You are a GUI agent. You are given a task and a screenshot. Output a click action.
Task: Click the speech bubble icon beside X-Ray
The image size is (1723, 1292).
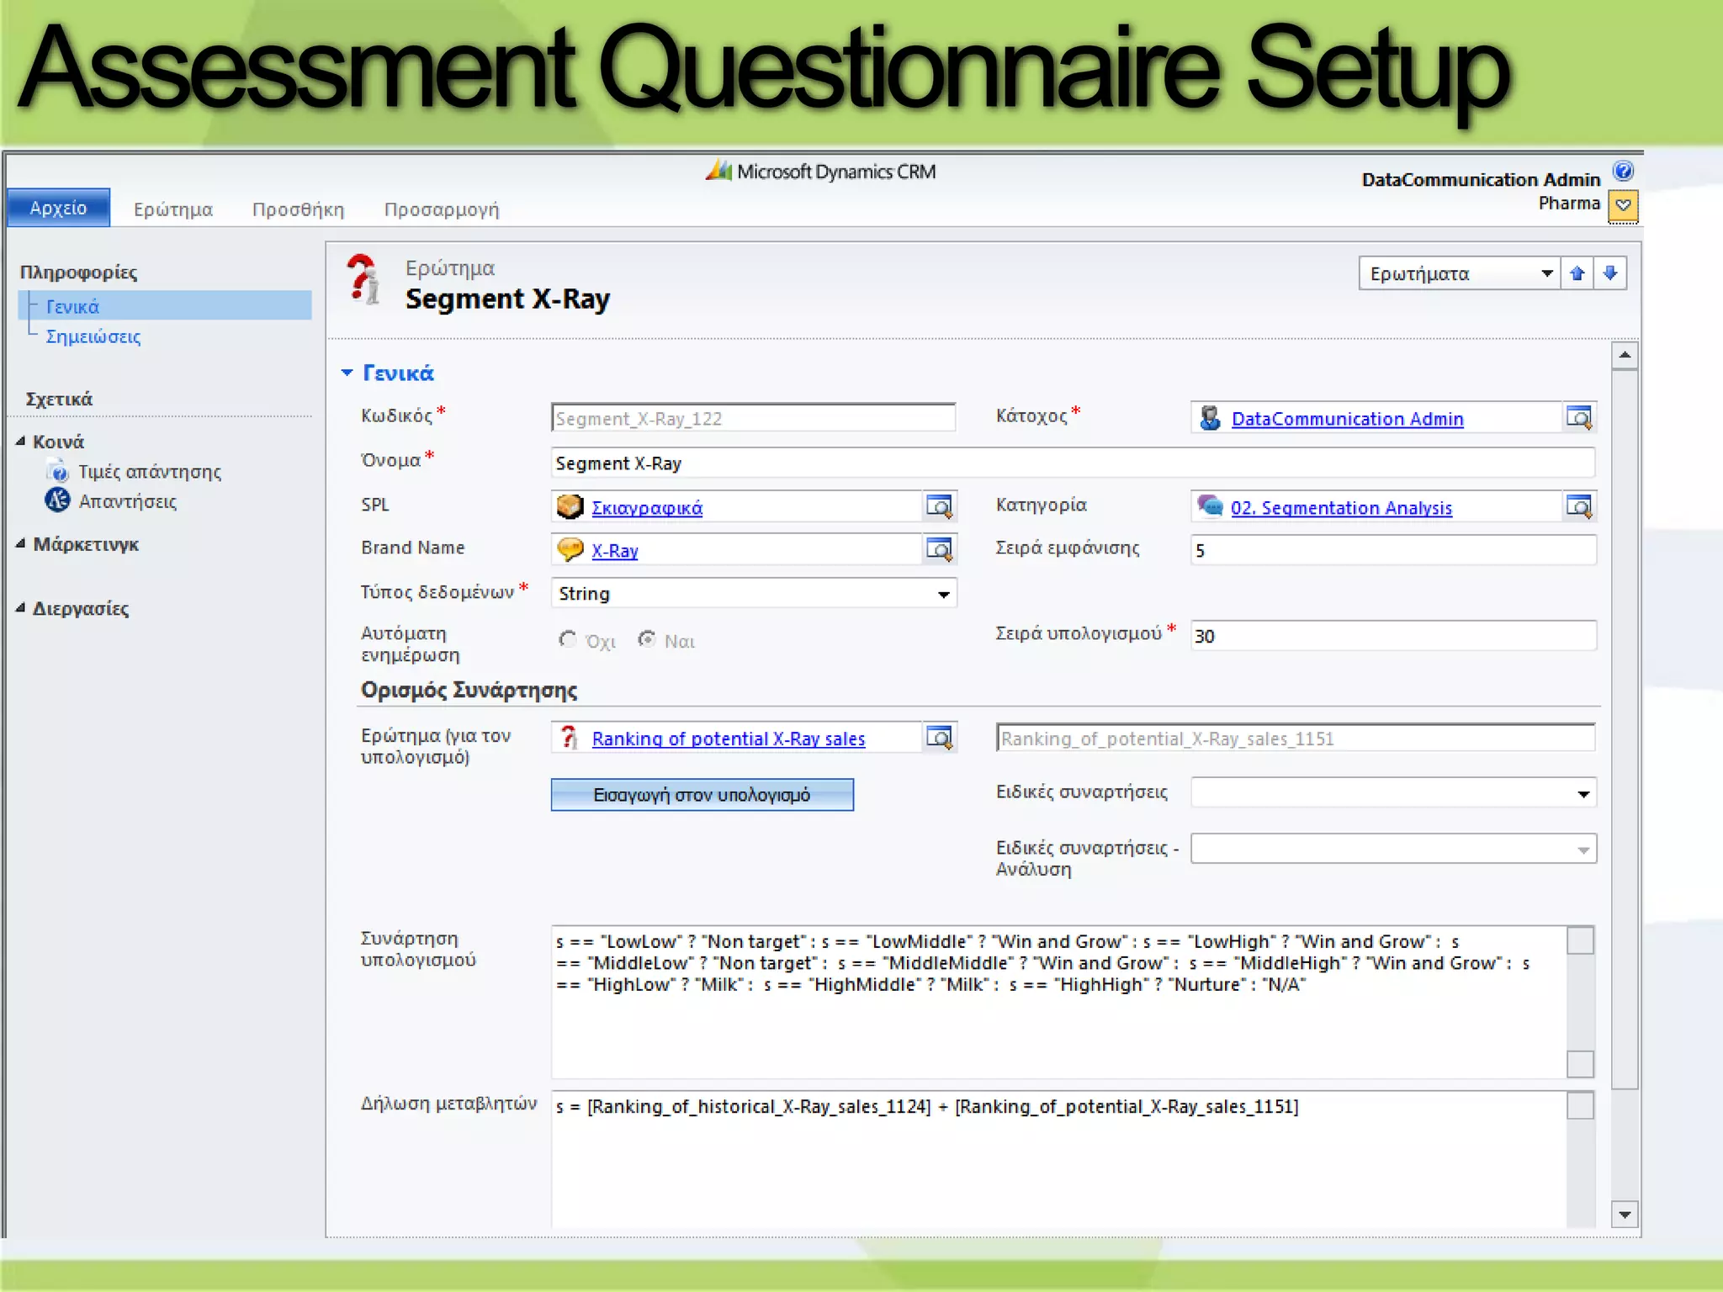(570, 550)
